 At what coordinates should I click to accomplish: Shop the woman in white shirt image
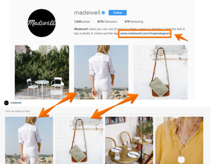pos(29,140)
